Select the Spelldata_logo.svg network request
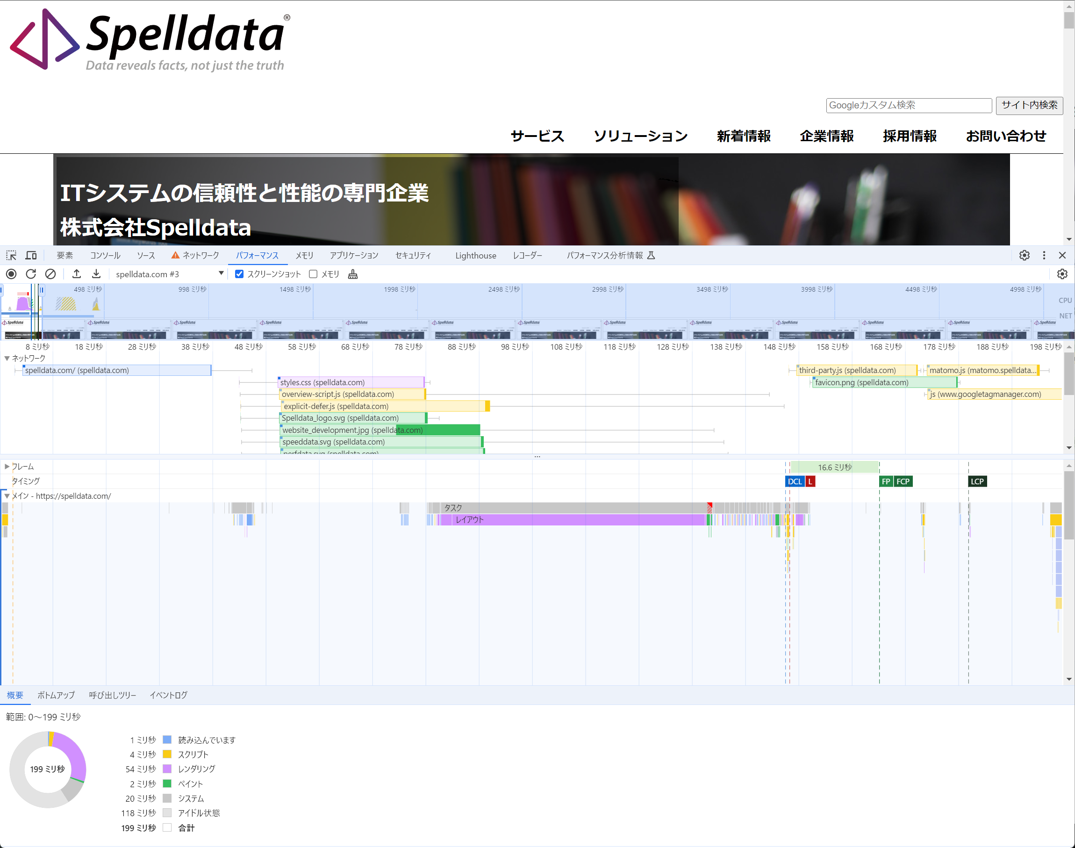This screenshot has width=1075, height=848. [x=353, y=418]
